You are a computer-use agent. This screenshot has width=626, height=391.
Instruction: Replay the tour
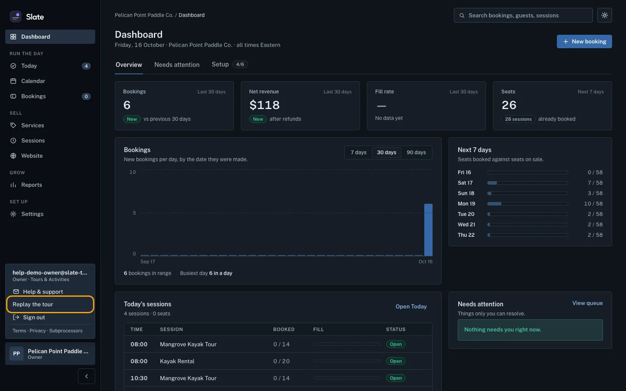click(x=50, y=305)
